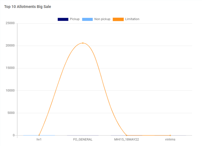Screen dimensions: 202x146
Task: Select the 15000 y-axis tick label
Action: coord(10,68)
